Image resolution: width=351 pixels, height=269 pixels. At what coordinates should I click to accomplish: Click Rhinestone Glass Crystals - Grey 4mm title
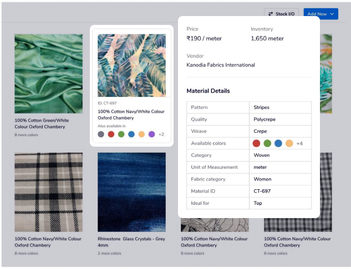pos(131,242)
